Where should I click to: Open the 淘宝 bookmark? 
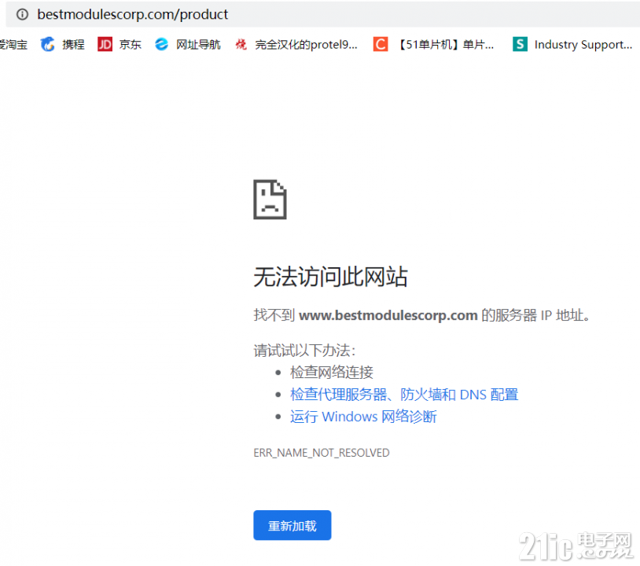13,45
